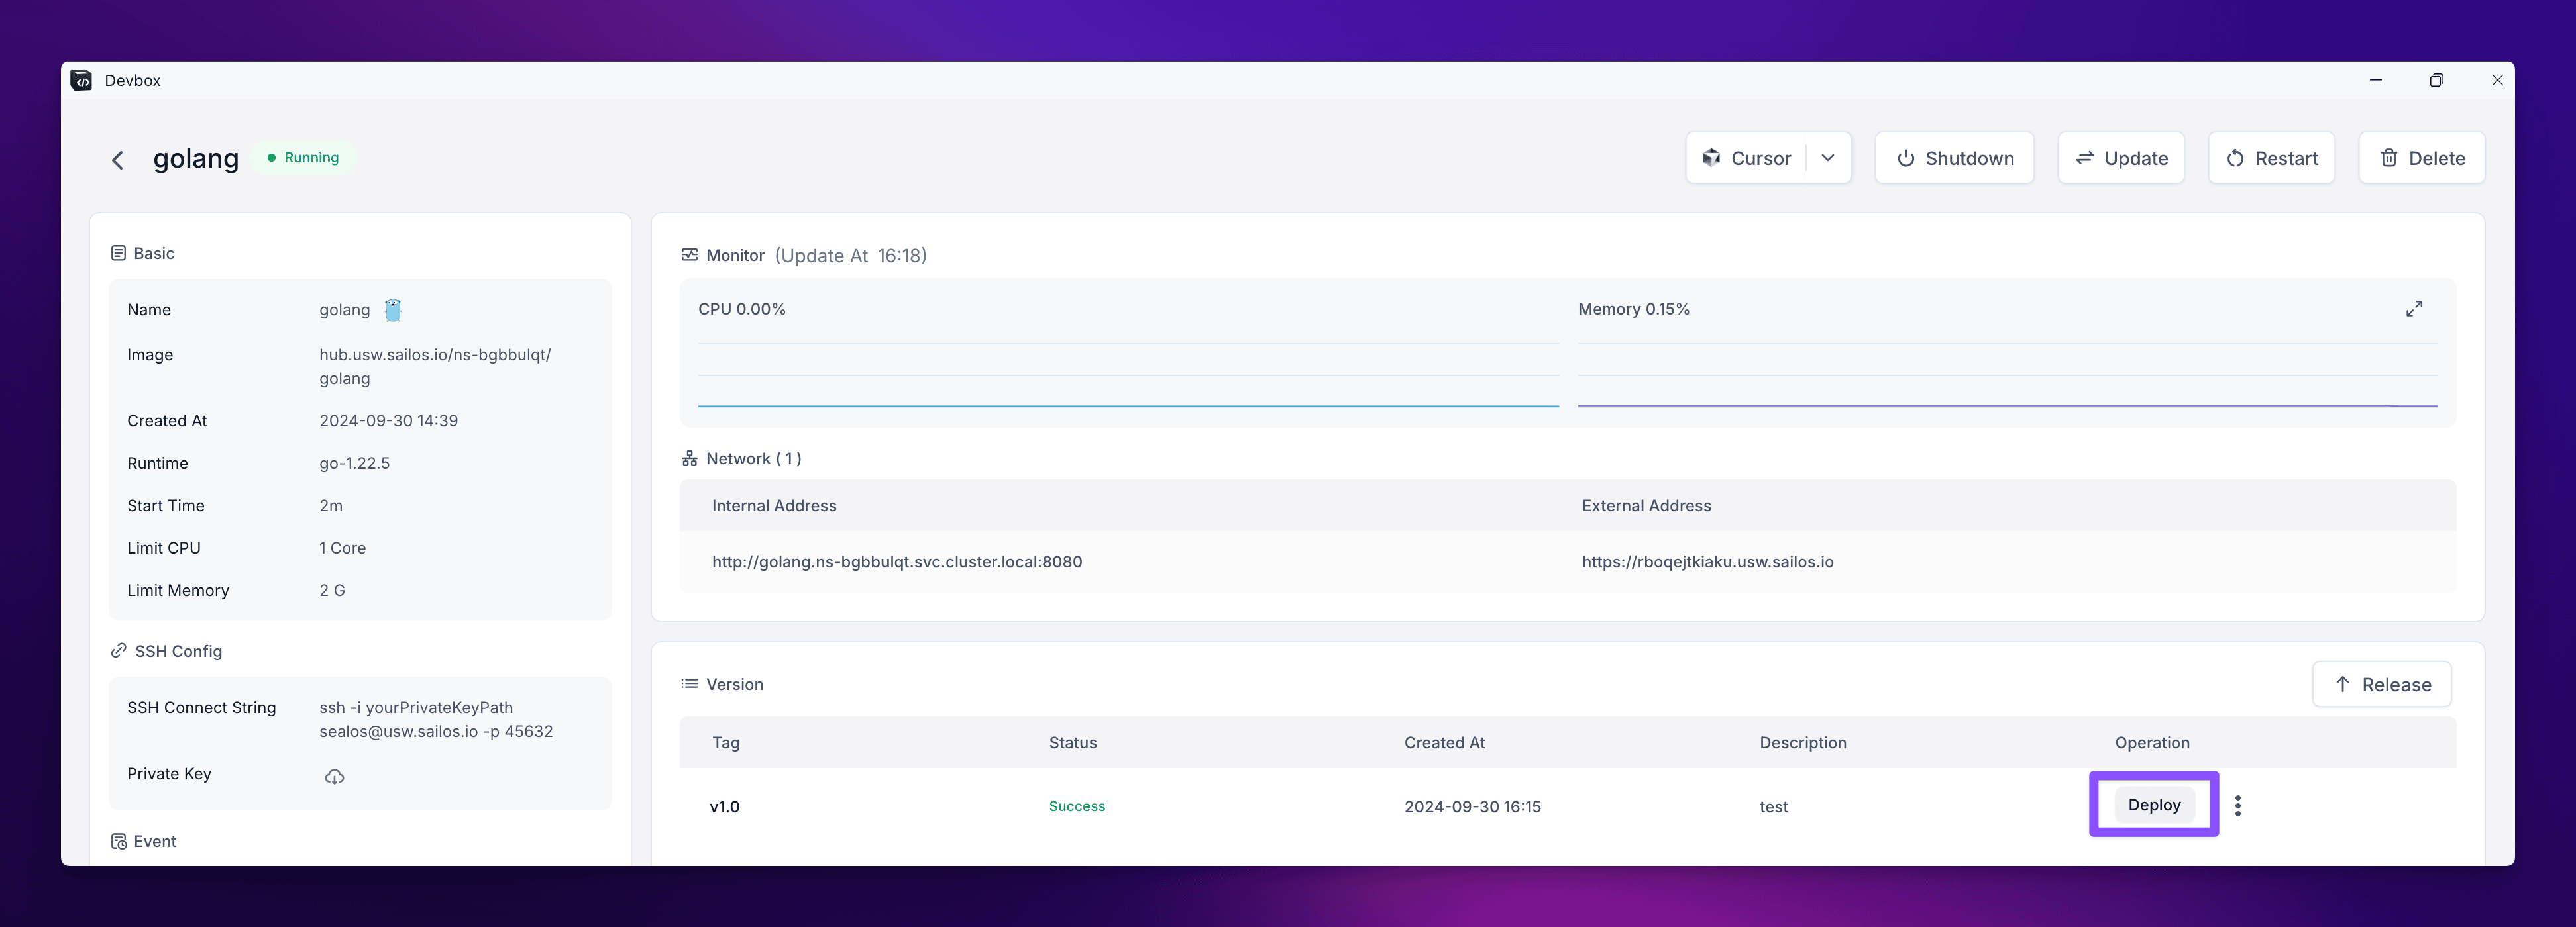Click the Running status badge
The width and height of the screenshot is (2576, 927).
(303, 157)
